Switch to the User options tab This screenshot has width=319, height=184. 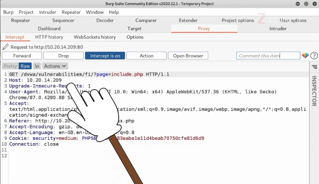(x=293, y=20)
